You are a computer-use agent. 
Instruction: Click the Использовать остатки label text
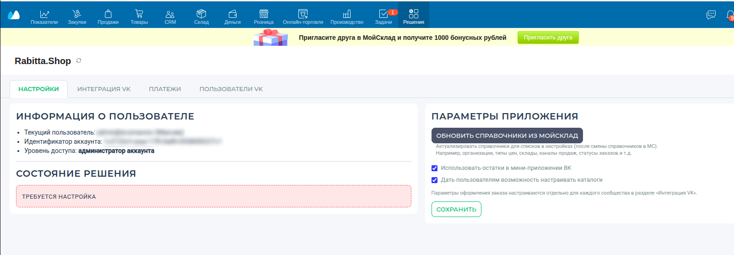coord(506,168)
